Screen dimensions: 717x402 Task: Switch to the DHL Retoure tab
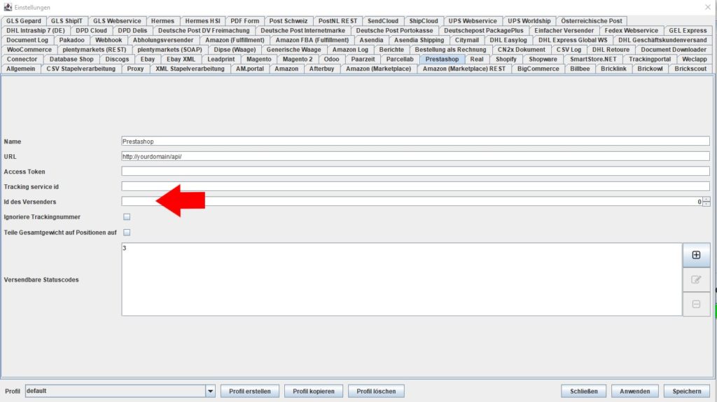click(x=611, y=50)
